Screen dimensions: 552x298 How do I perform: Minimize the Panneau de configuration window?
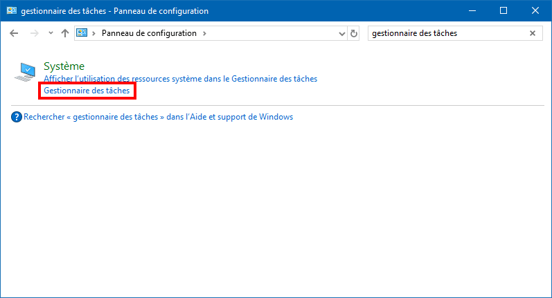point(472,10)
